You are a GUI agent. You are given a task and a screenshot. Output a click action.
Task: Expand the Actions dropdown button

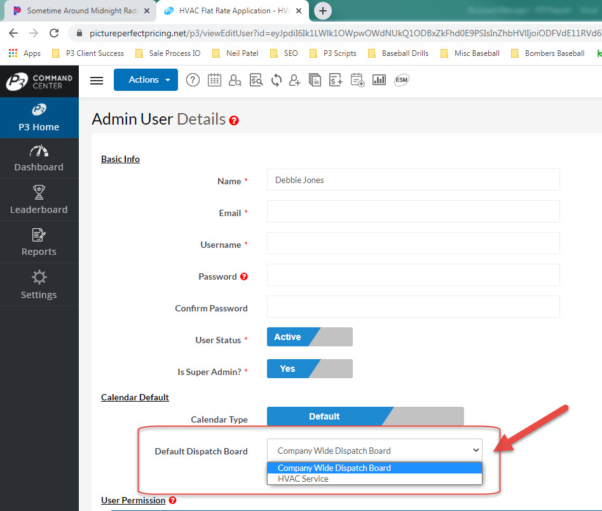[x=146, y=79]
